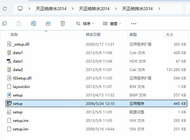Sort by the 名称 column header
This screenshot has width=190, height=140.
coord(14,34)
